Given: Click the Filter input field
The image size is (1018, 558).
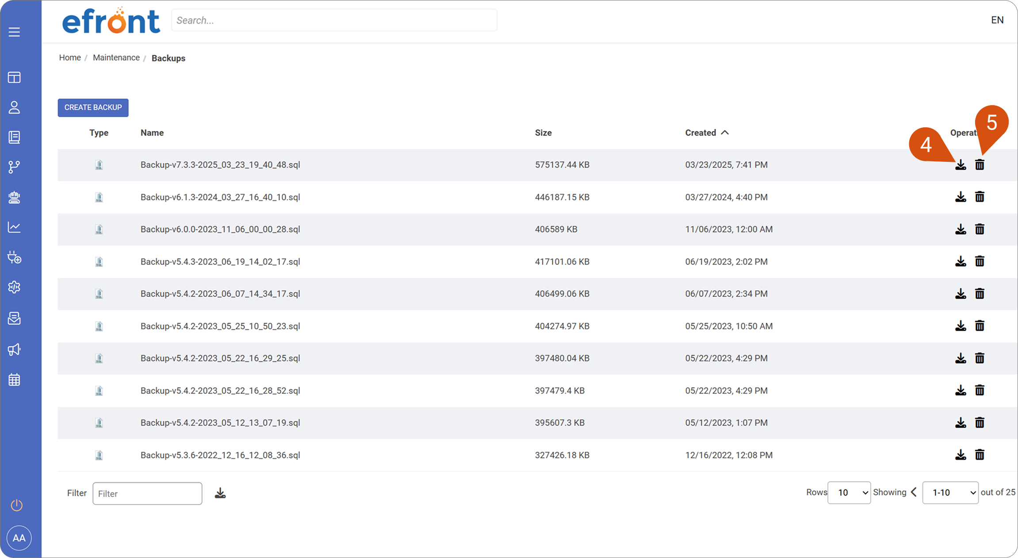Looking at the screenshot, I should click(x=147, y=493).
